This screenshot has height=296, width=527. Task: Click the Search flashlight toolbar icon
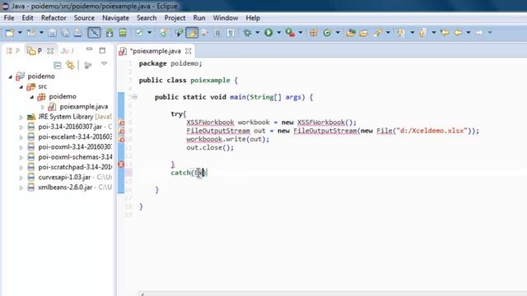(x=378, y=33)
